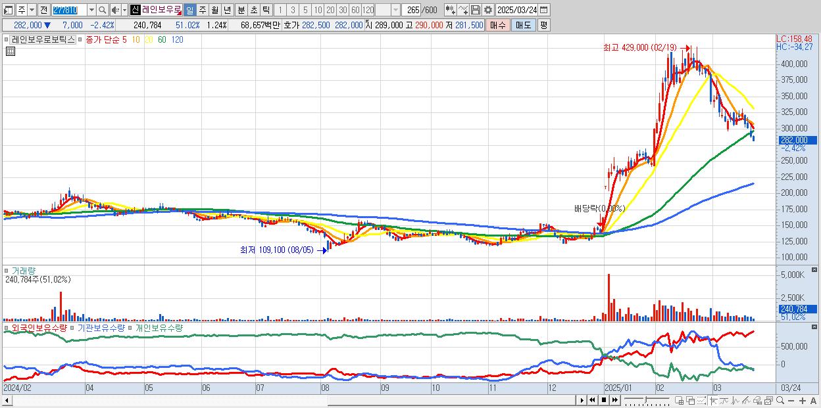Expand the stock code history dropdown
The width and height of the screenshot is (821, 408).
[x=91, y=10]
